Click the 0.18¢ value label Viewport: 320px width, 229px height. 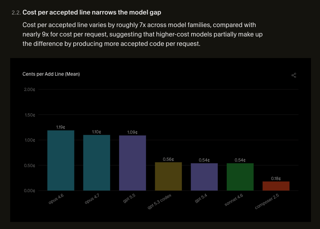click(x=276, y=178)
